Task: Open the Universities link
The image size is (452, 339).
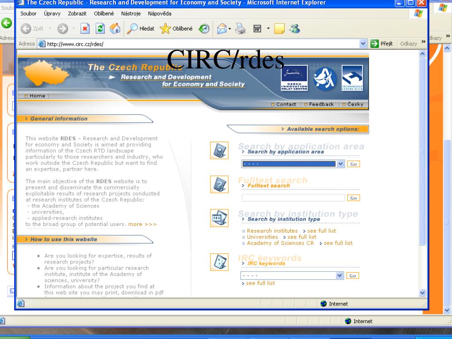Action: click(262, 237)
